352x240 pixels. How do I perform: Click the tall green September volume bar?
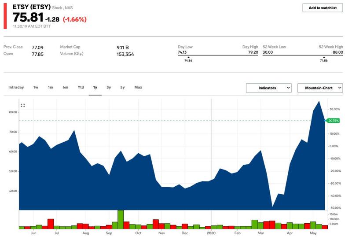tap(121, 219)
